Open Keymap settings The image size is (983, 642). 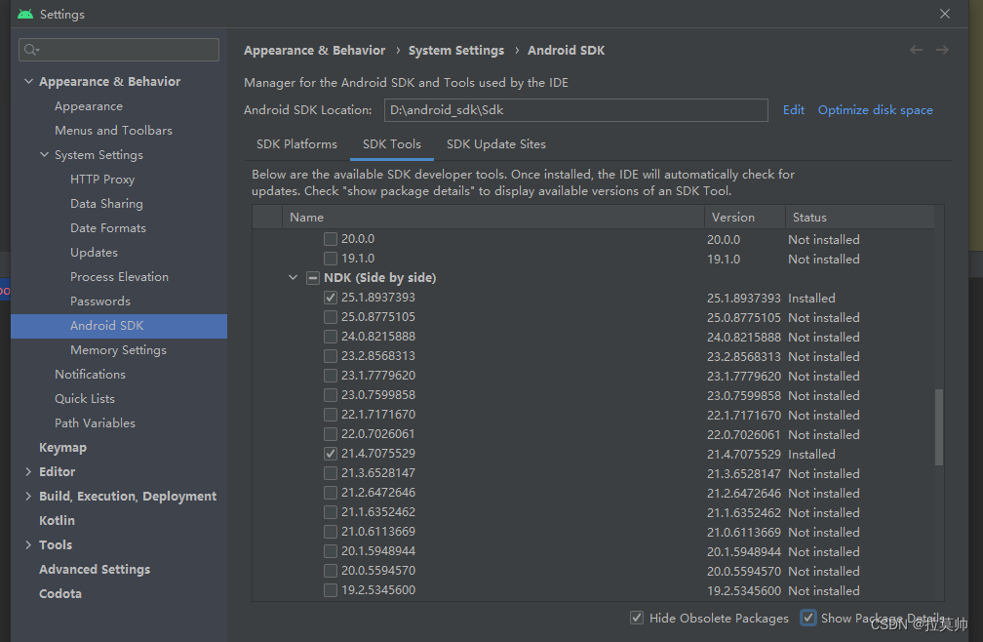click(x=62, y=448)
